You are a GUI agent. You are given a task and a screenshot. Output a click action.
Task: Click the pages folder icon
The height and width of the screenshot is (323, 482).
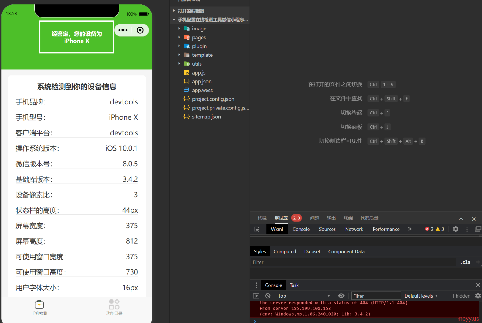tap(187, 38)
